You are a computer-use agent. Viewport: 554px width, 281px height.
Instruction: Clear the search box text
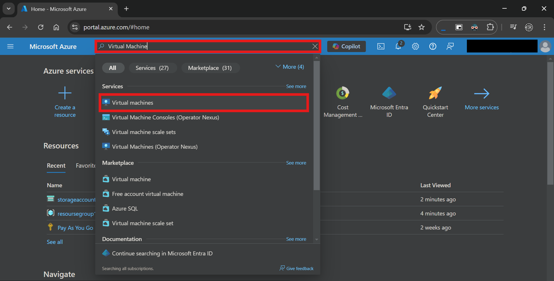click(315, 46)
